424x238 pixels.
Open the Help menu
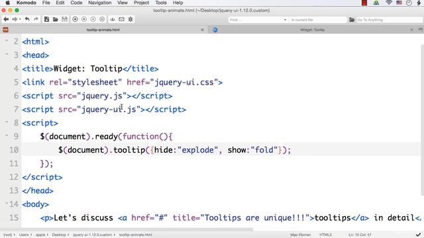[x=178, y=3]
